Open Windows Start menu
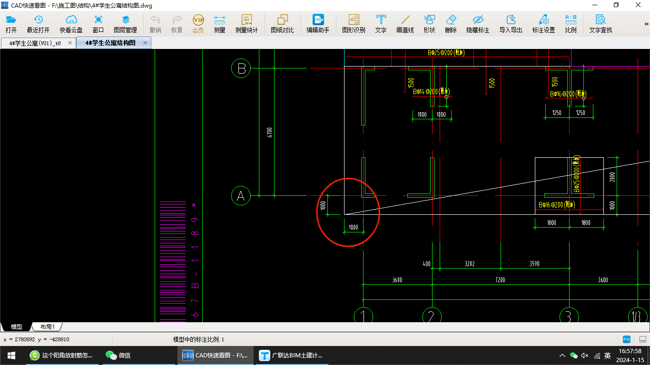The height and width of the screenshot is (365, 650). tap(11, 355)
